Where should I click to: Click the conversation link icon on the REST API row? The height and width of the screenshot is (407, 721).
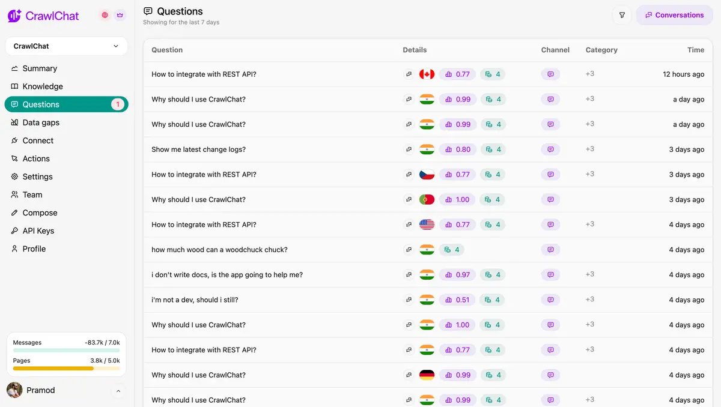click(409, 74)
